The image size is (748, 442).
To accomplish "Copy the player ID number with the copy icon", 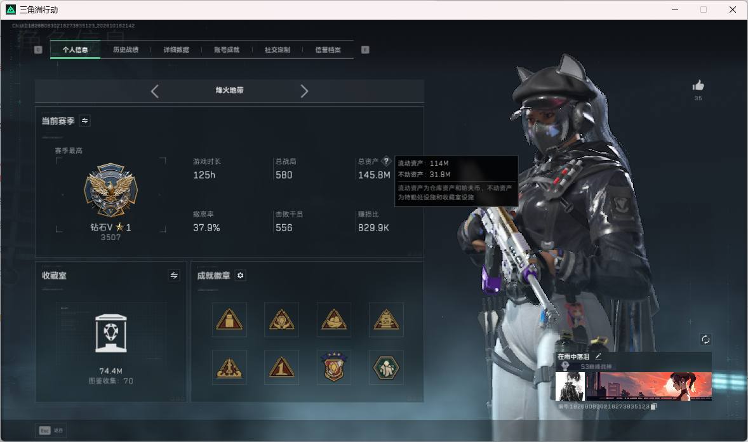I will 653,406.
